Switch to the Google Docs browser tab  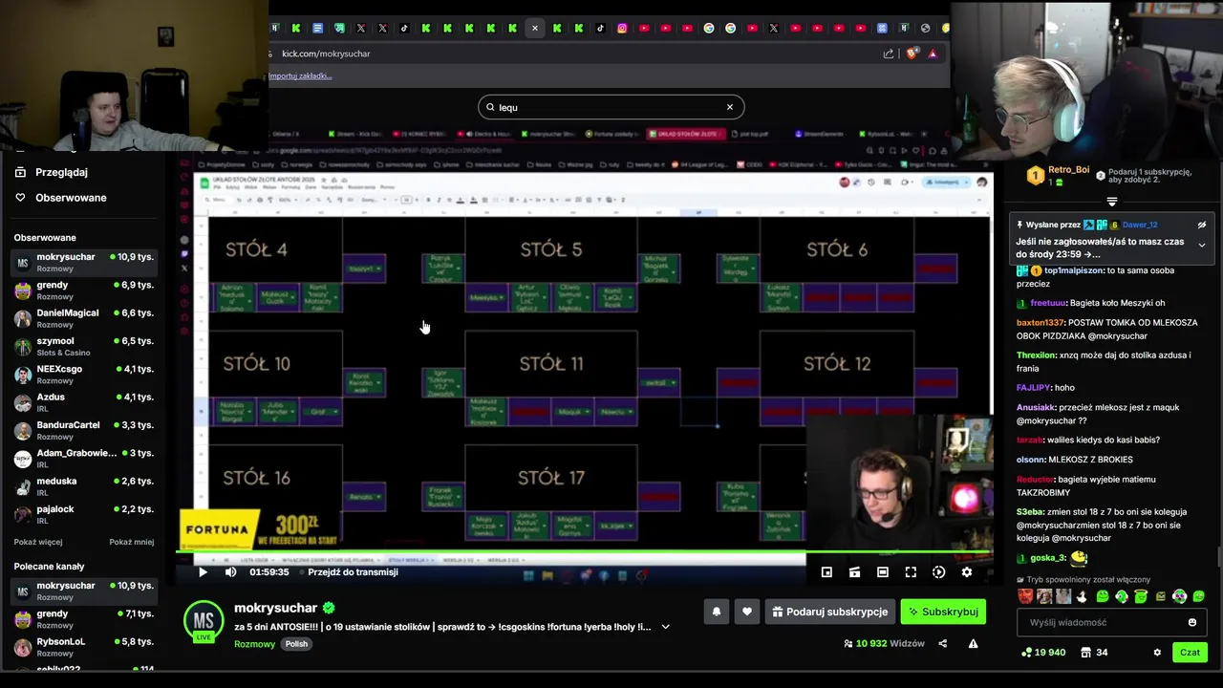[317, 29]
